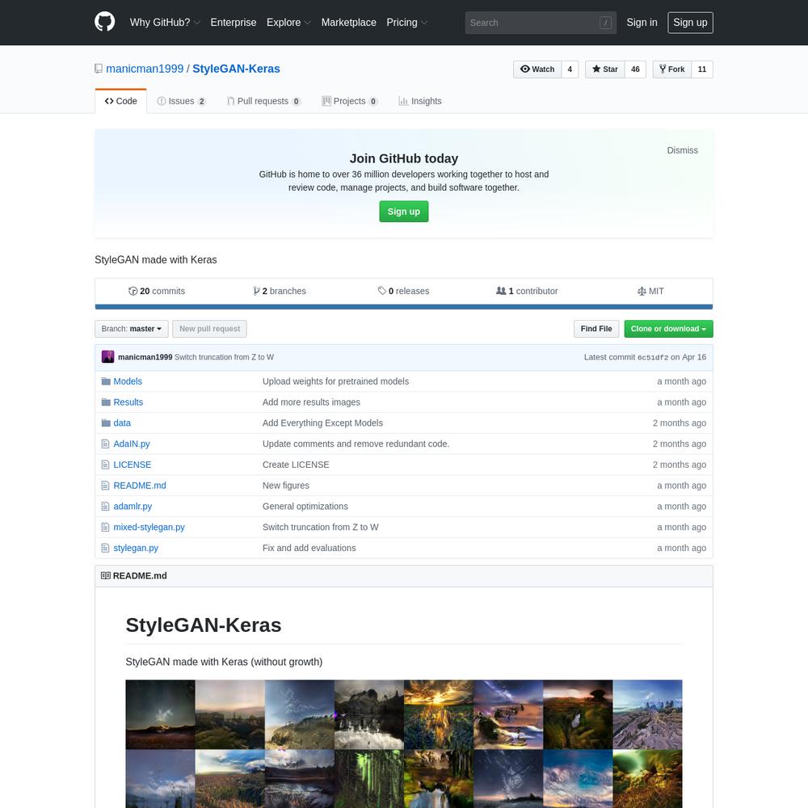Open the mixed-stylegan.py file
808x808 pixels.
[x=149, y=527]
